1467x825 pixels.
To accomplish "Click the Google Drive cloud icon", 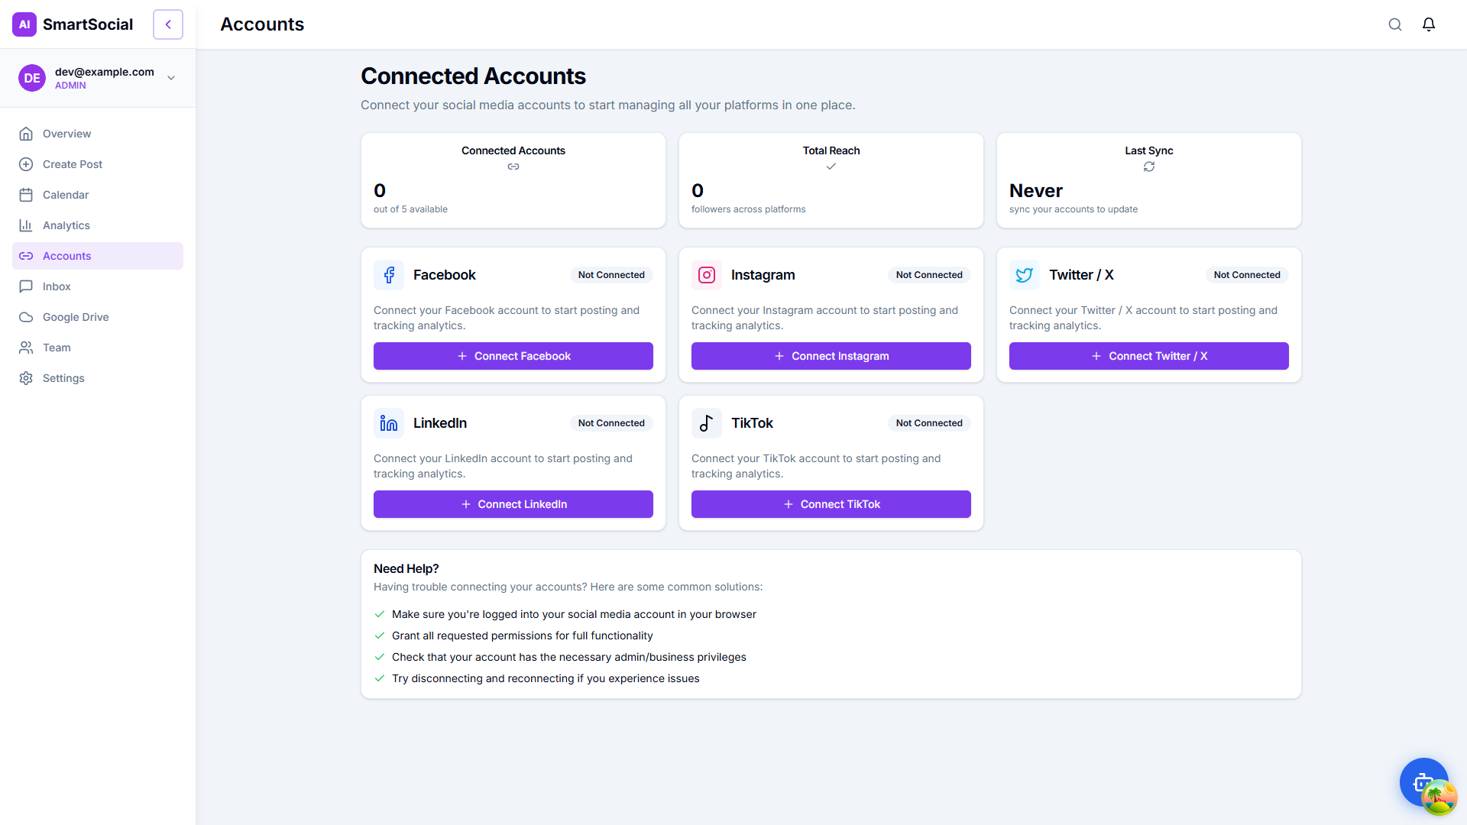I will [x=26, y=317].
